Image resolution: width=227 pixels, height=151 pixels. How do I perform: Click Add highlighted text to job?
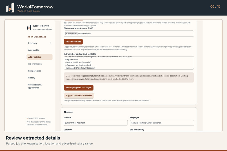[x=79, y=87]
